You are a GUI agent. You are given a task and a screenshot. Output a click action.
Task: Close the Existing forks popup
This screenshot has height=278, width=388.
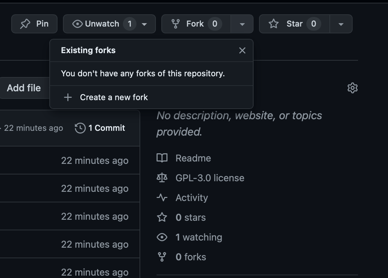pyautogui.click(x=242, y=50)
